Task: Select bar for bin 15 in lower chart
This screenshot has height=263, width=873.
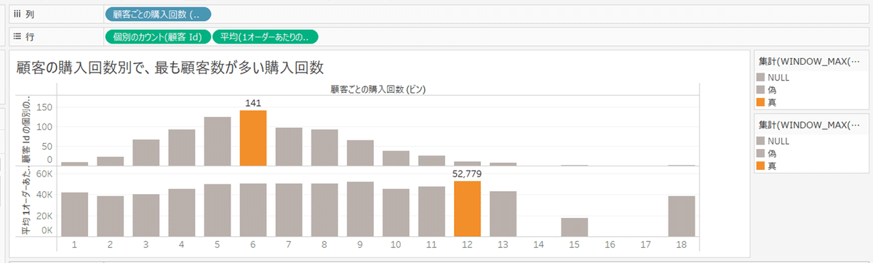Action: coord(575,227)
